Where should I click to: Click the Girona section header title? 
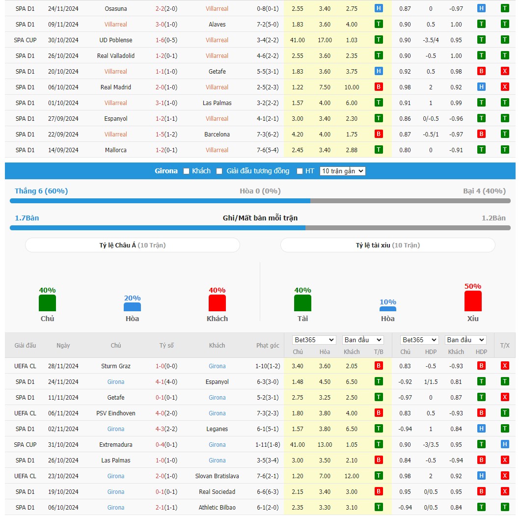(166, 171)
